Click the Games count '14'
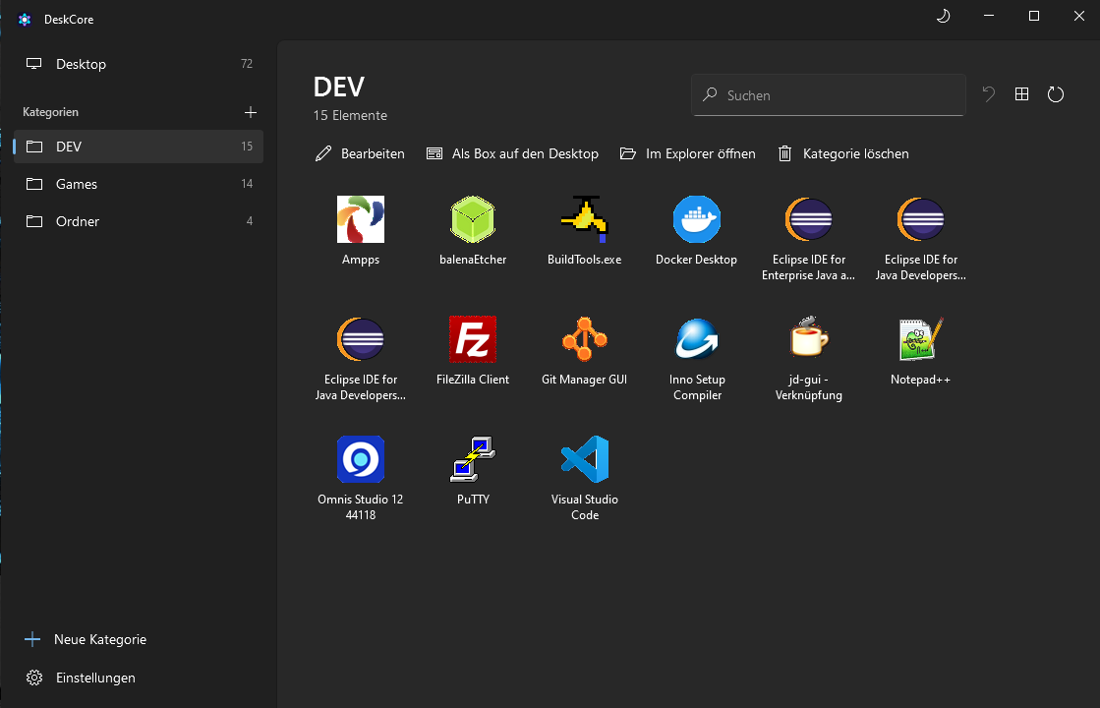 pyautogui.click(x=246, y=184)
